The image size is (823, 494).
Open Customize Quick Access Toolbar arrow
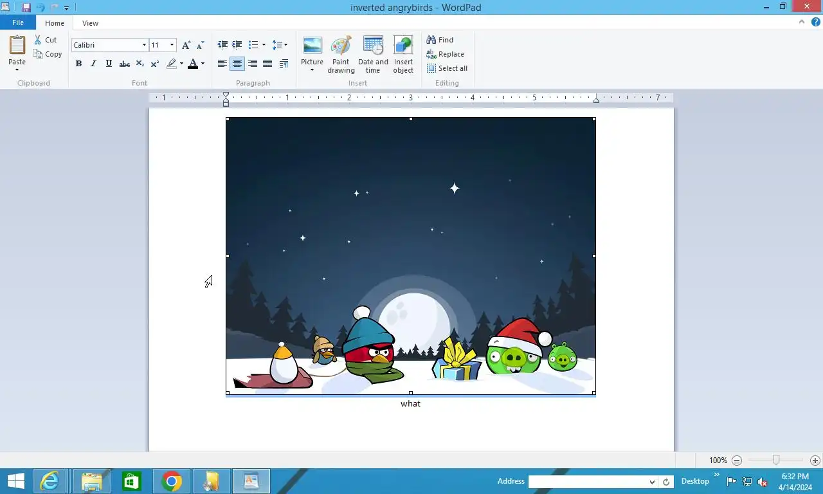(66, 8)
